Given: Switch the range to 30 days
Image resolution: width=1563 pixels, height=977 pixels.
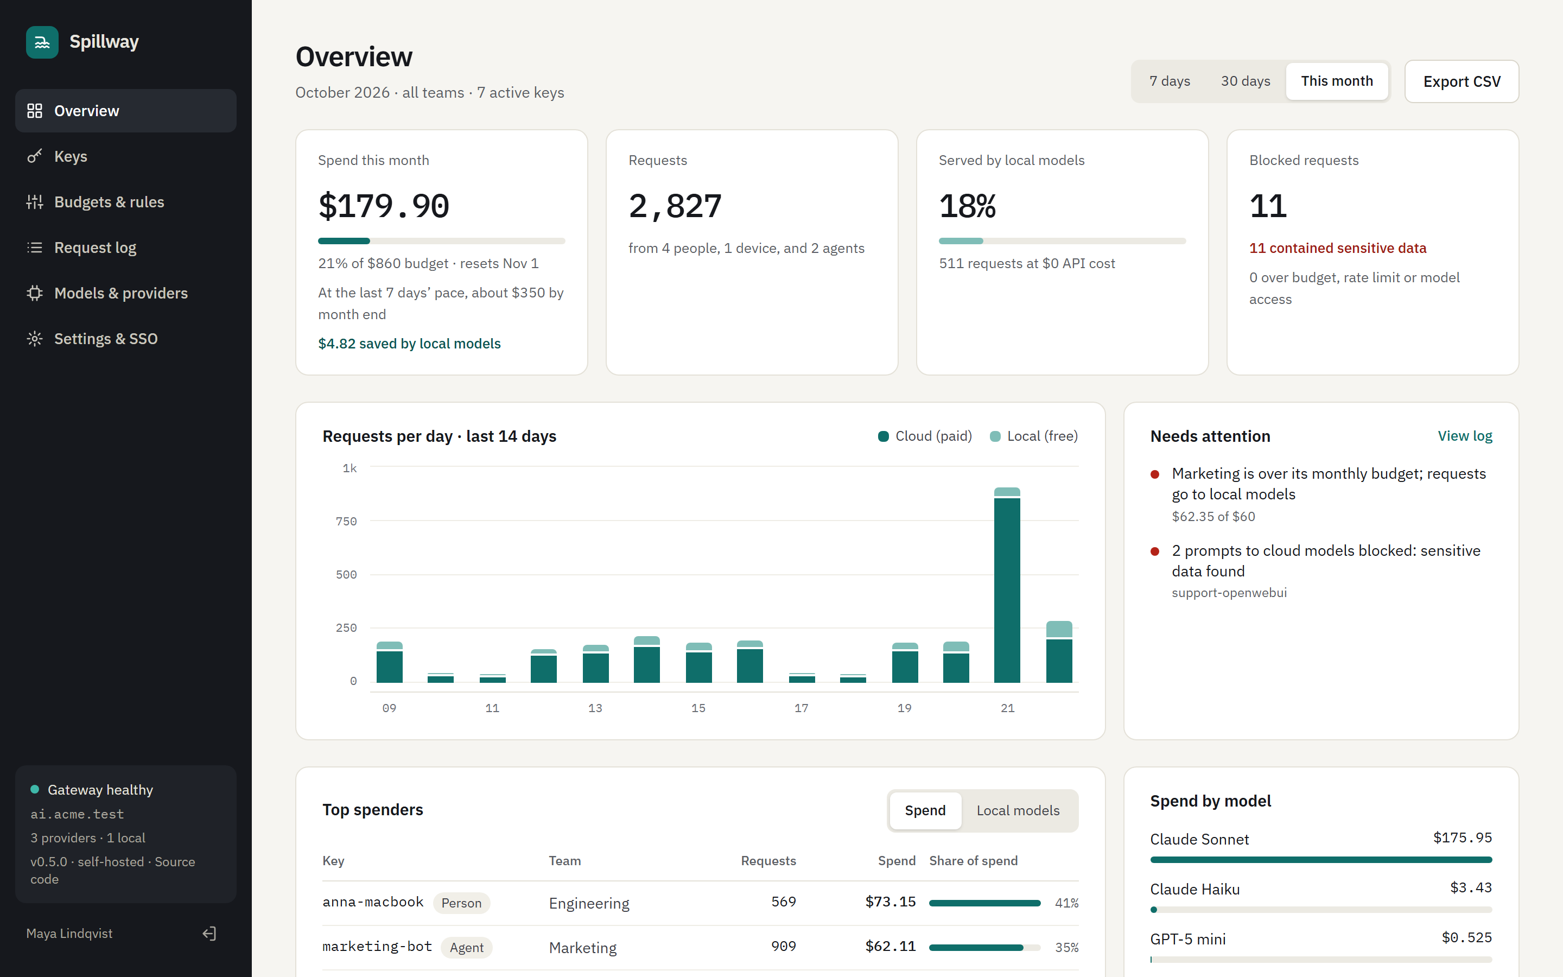Looking at the screenshot, I should pyautogui.click(x=1245, y=81).
